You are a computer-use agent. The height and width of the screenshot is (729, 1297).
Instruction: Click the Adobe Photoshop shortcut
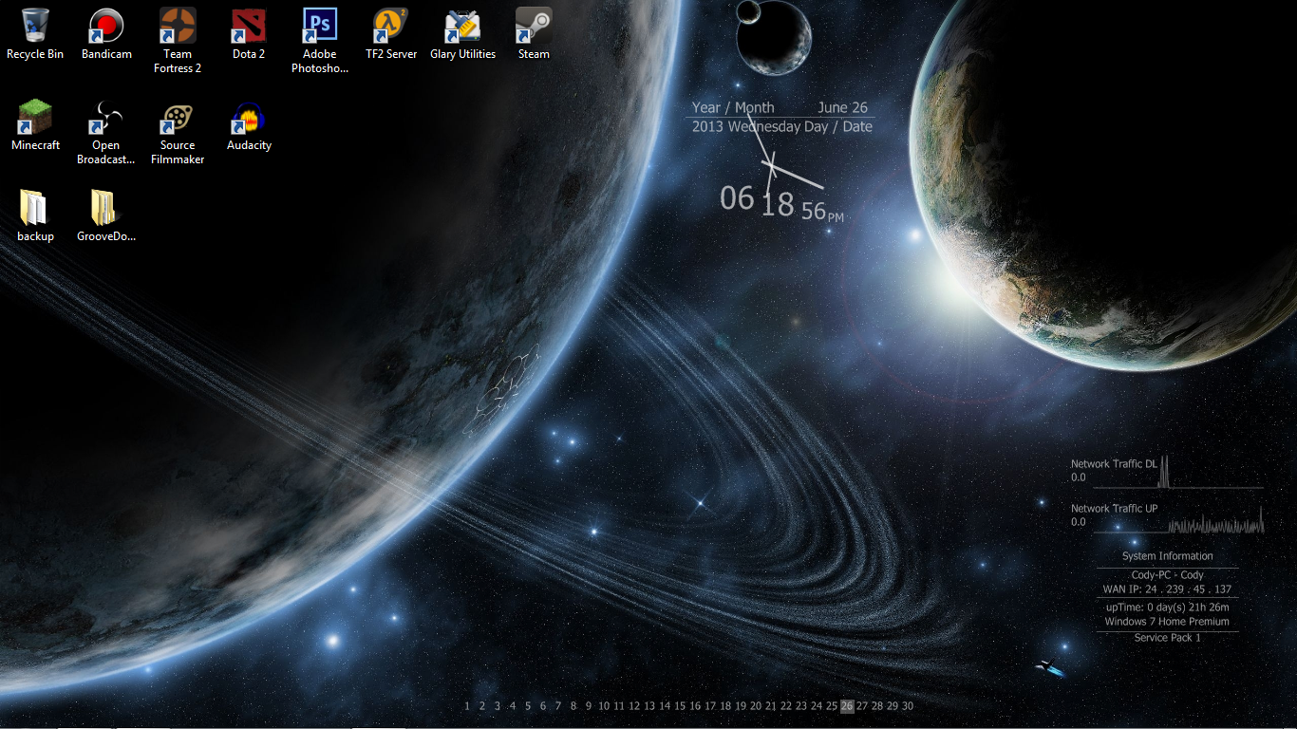click(320, 26)
